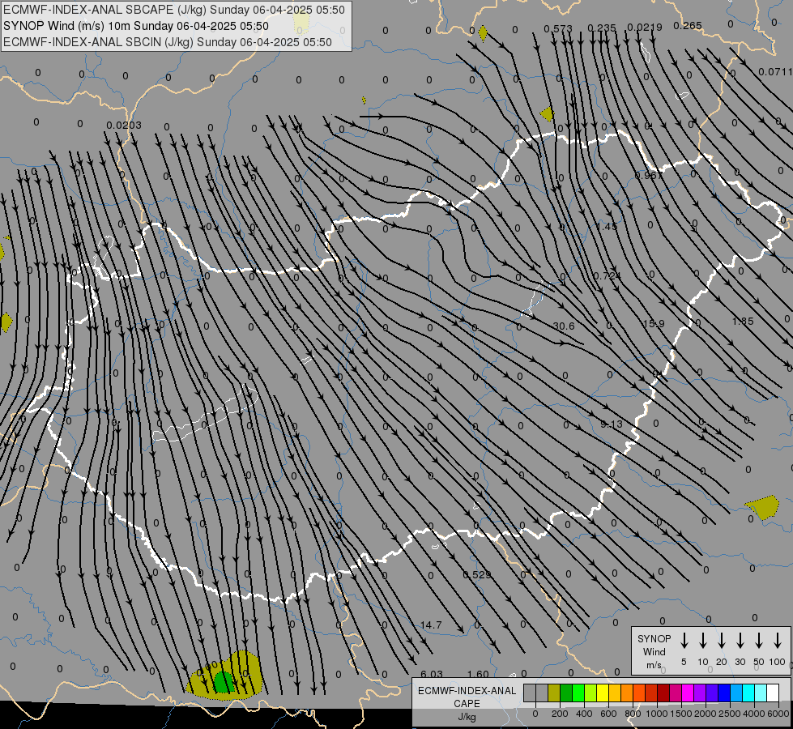Click the 6000 tick label on CAPE scale
Viewport: 793px width, 729px height.
(x=778, y=714)
